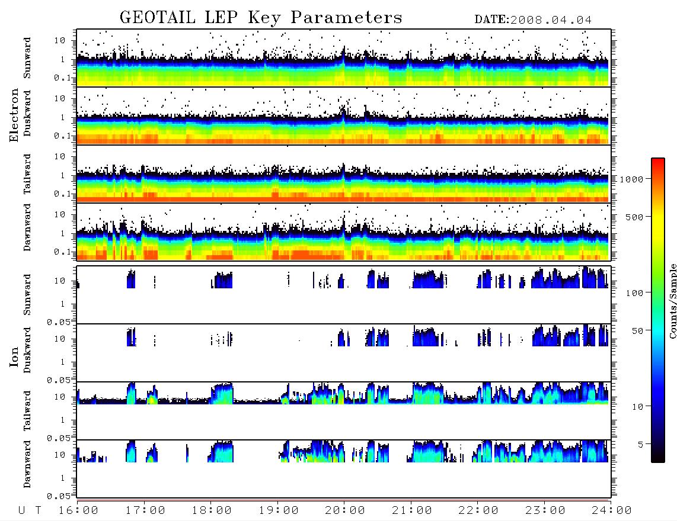The height and width of the screenshot is (521, 677).
Task: Click the "10" color bar tick label
Action: tap(638, 407)
